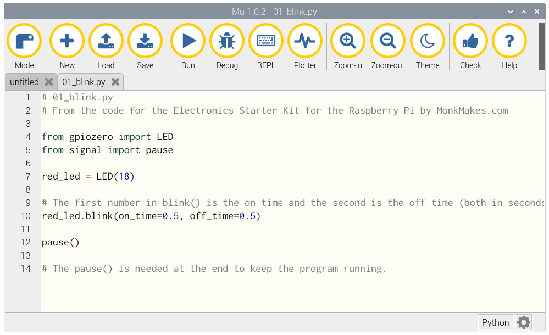
Task: Save the current script
Action: 145,41
